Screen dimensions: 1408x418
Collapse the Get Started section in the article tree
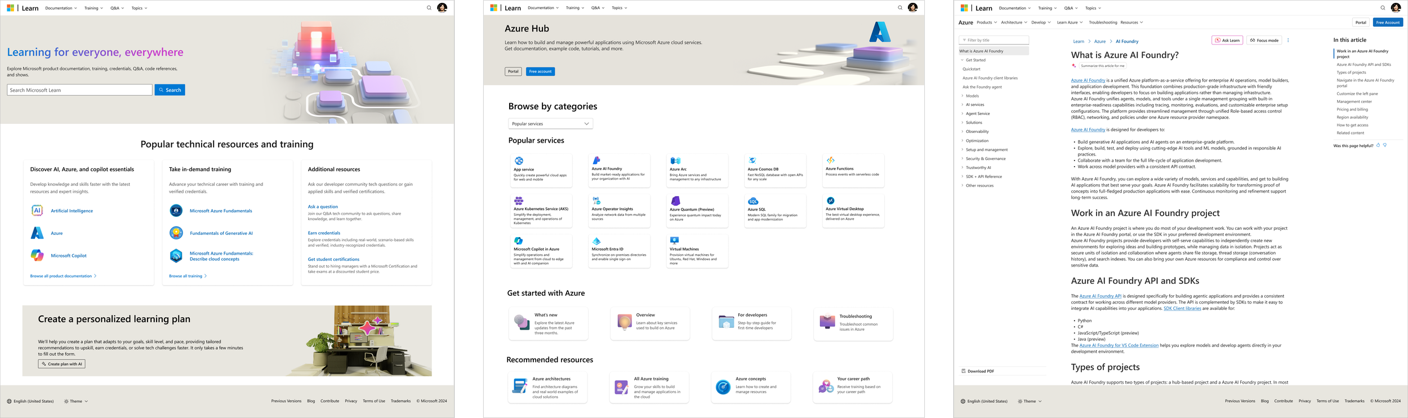pos(962,60)
